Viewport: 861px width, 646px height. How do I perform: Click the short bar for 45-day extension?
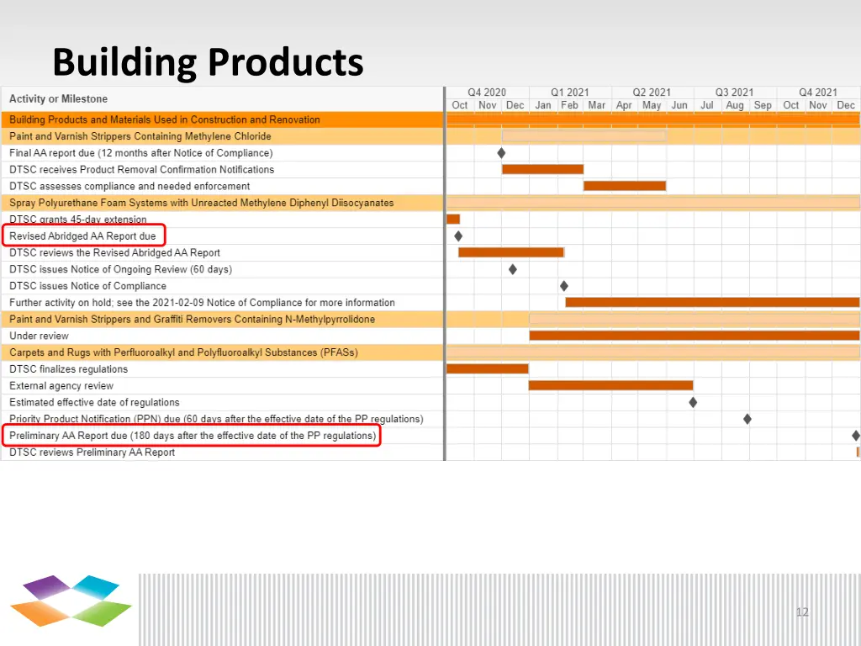pos(453,220)
